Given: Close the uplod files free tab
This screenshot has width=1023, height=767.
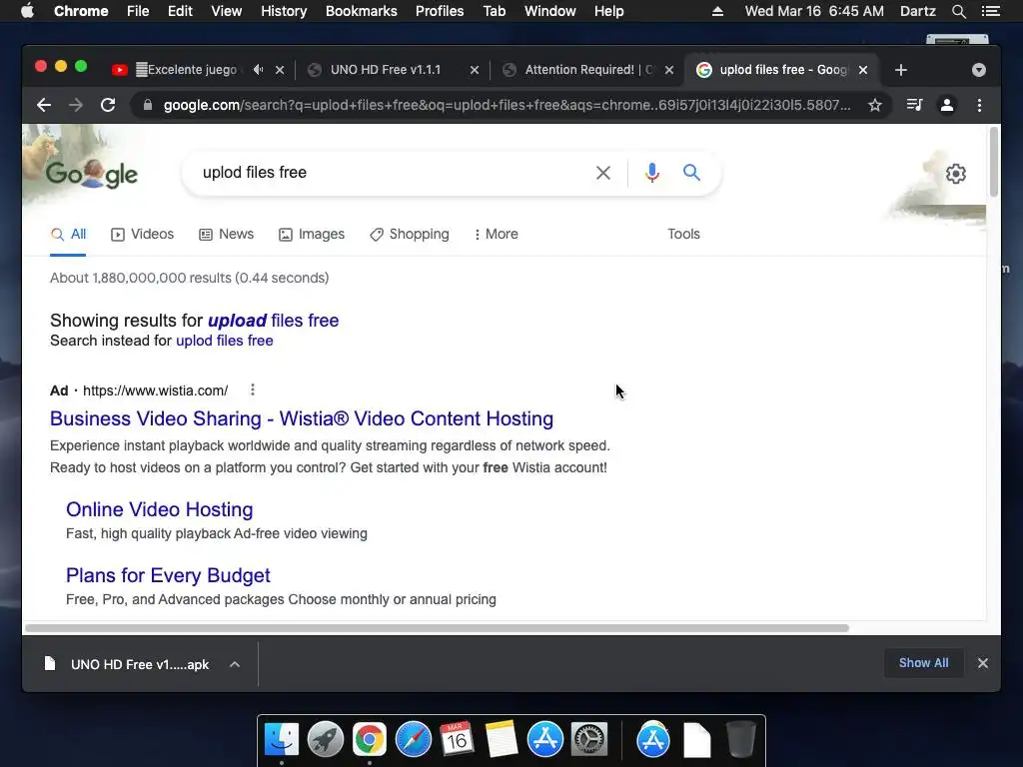Looking at the screenshot, I should click(862, 70).
